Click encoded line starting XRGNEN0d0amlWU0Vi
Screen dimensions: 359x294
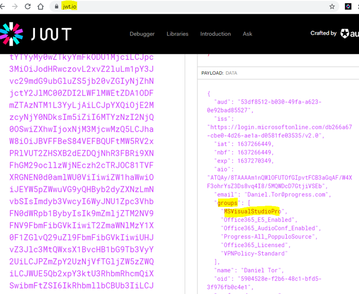[82, 177]
